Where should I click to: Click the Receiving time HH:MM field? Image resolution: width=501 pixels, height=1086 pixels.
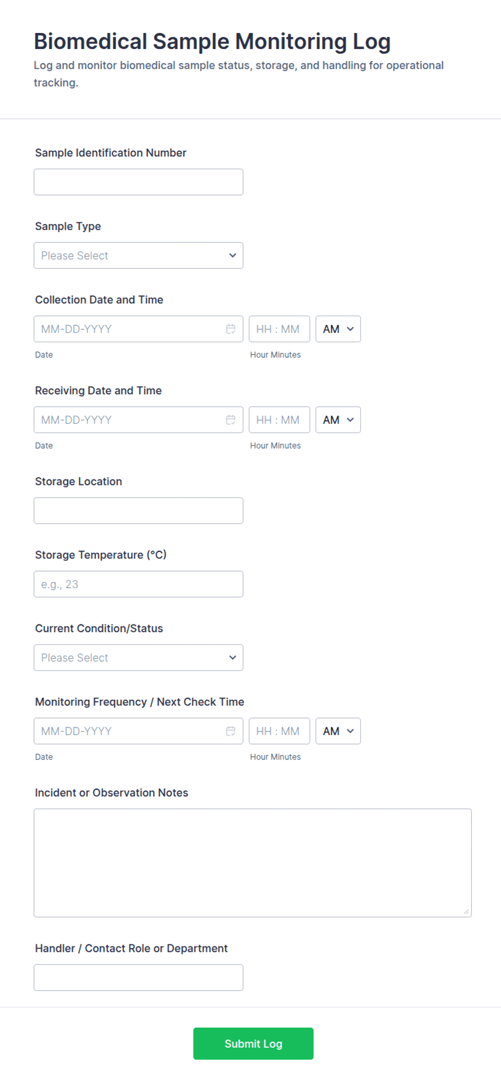click(x=280, y=420)
